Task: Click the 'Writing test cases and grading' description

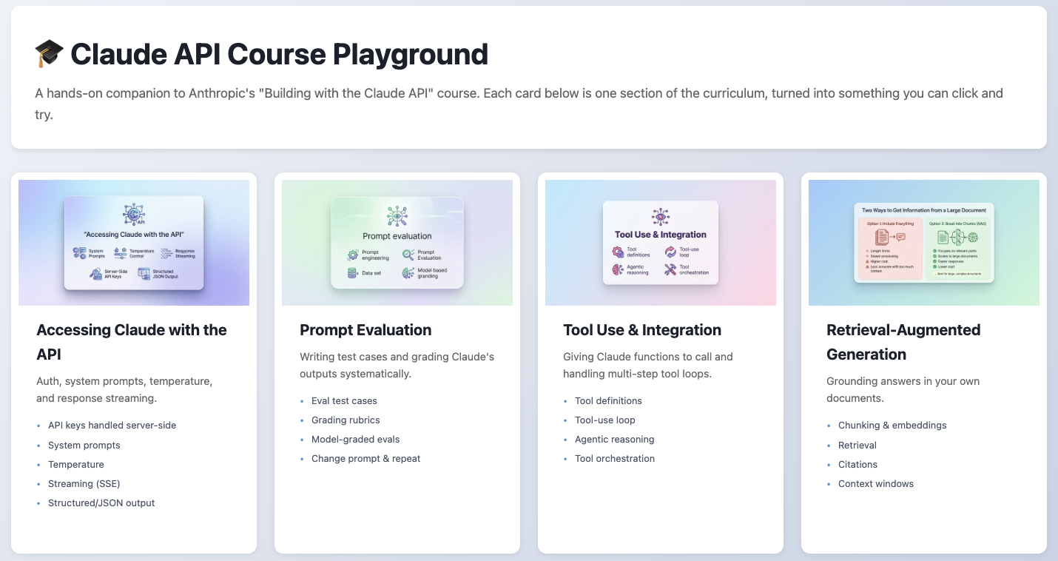Action: point(397,366)
